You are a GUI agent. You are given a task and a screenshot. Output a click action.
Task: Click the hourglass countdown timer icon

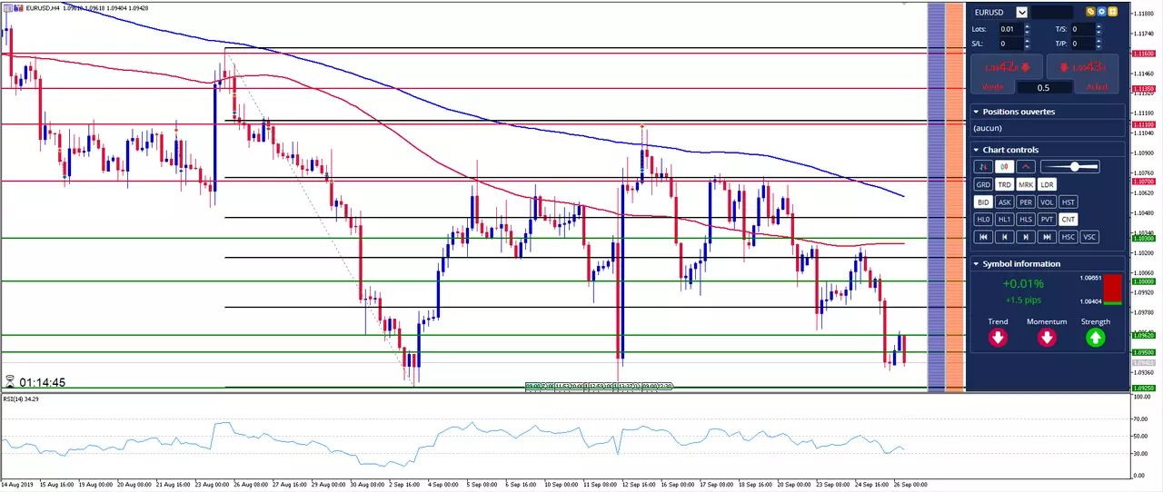point(9,382)
